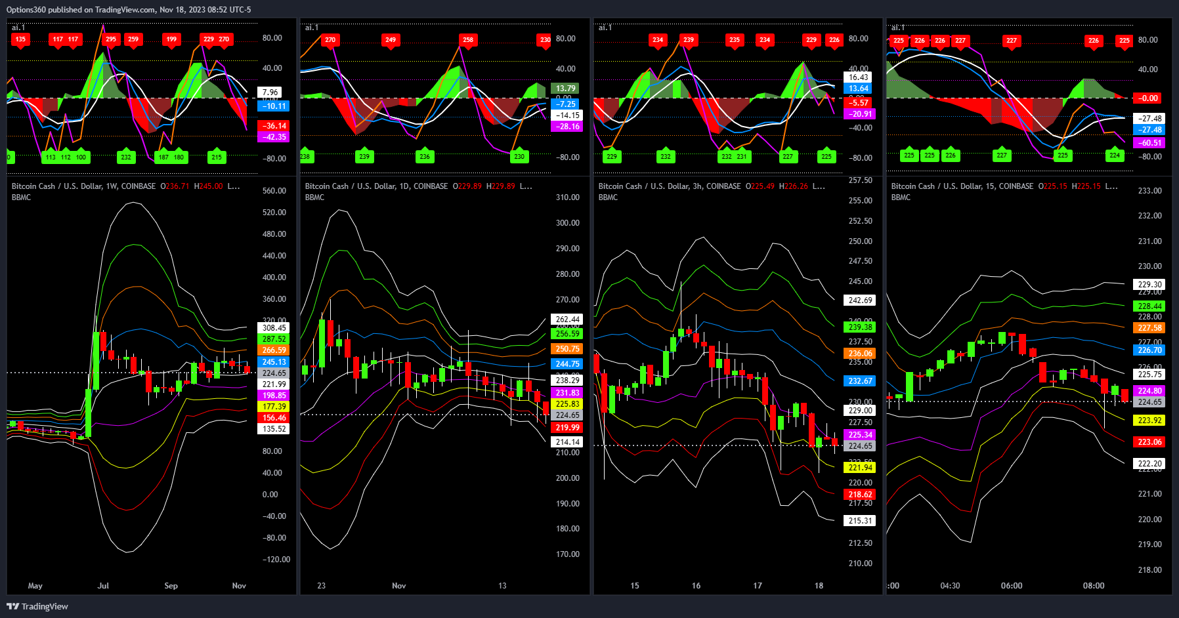Click the Options360 published on TradingView.com header

coord(129,10)
